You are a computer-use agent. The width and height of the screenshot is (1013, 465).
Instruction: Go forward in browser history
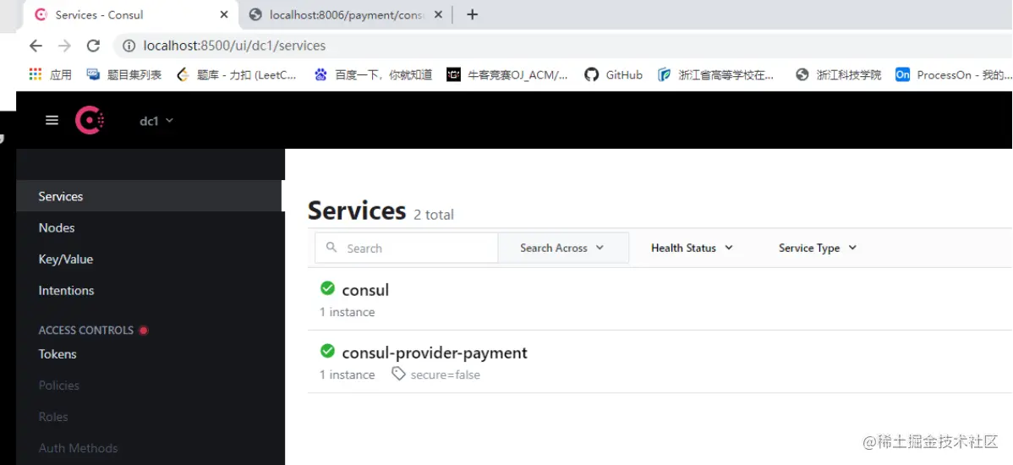pyautogui.click(x=64, y=46)
